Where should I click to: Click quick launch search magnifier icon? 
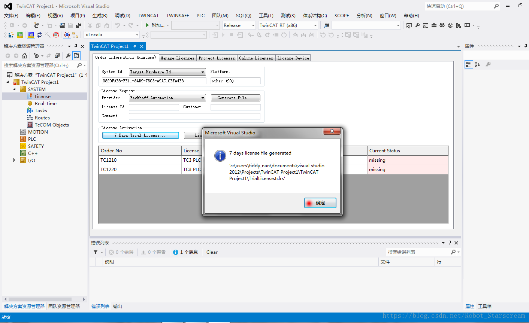(x=496, y=6)
